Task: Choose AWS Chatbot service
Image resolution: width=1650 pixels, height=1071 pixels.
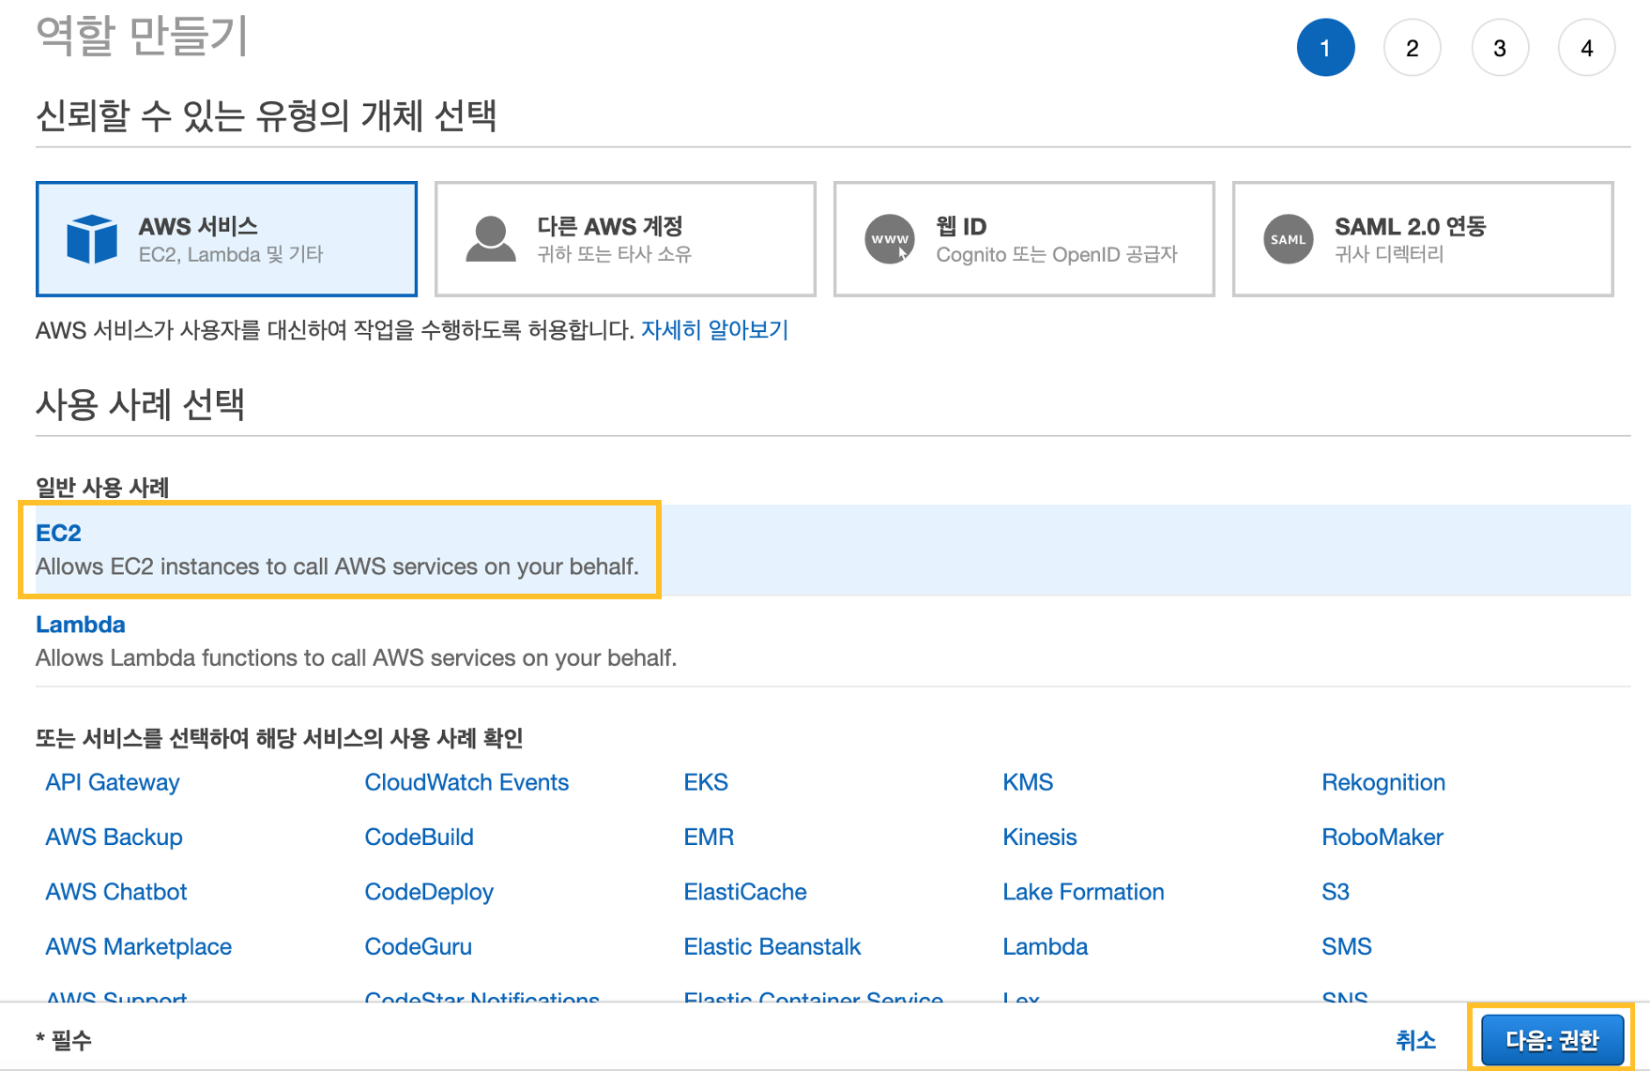Action: tap(116, 892)
